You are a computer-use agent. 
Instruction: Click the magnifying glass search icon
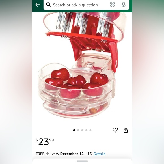pyautogui.click(x=48, y=5)
